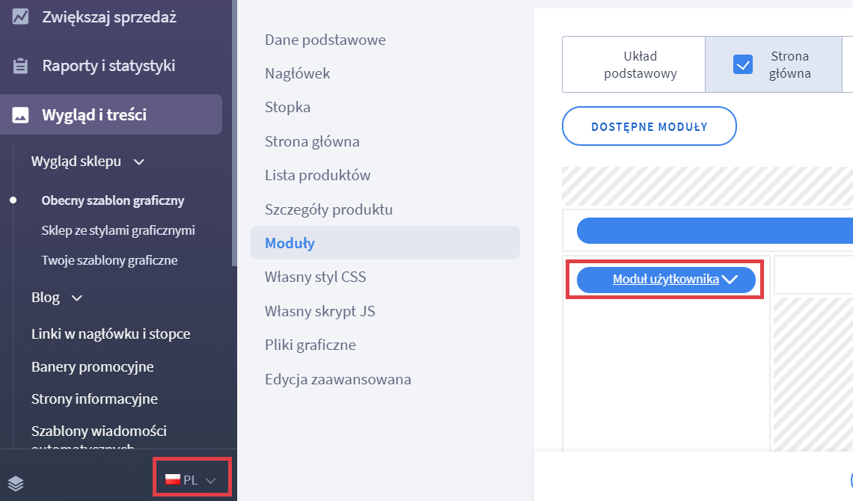Screen dimensions: 853x501
Task: Click the Wygląd i treści image icon
Action: (x=21, y=115)
